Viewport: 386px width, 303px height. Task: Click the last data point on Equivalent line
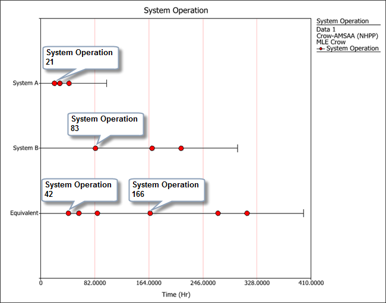click(247, 213)
